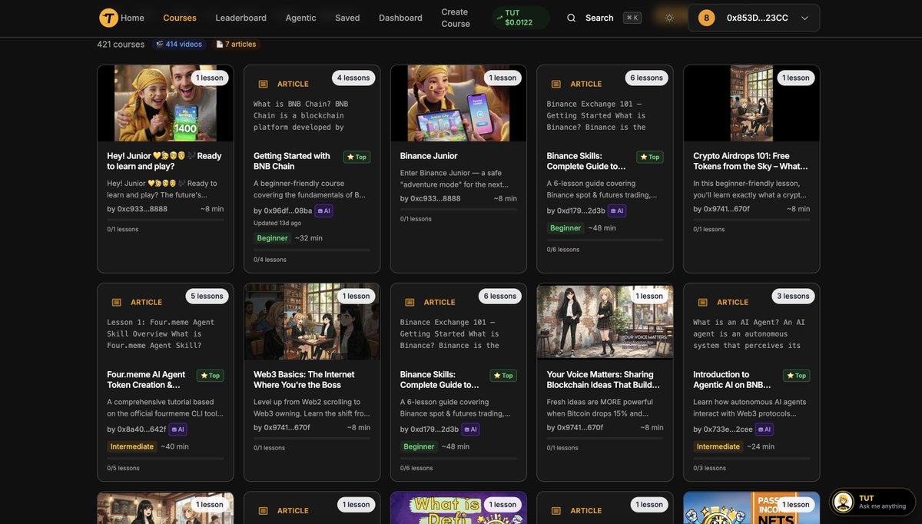The image size is (922, 524).
Task: Click the TUT price ticker badge
Action: point(520,18)
